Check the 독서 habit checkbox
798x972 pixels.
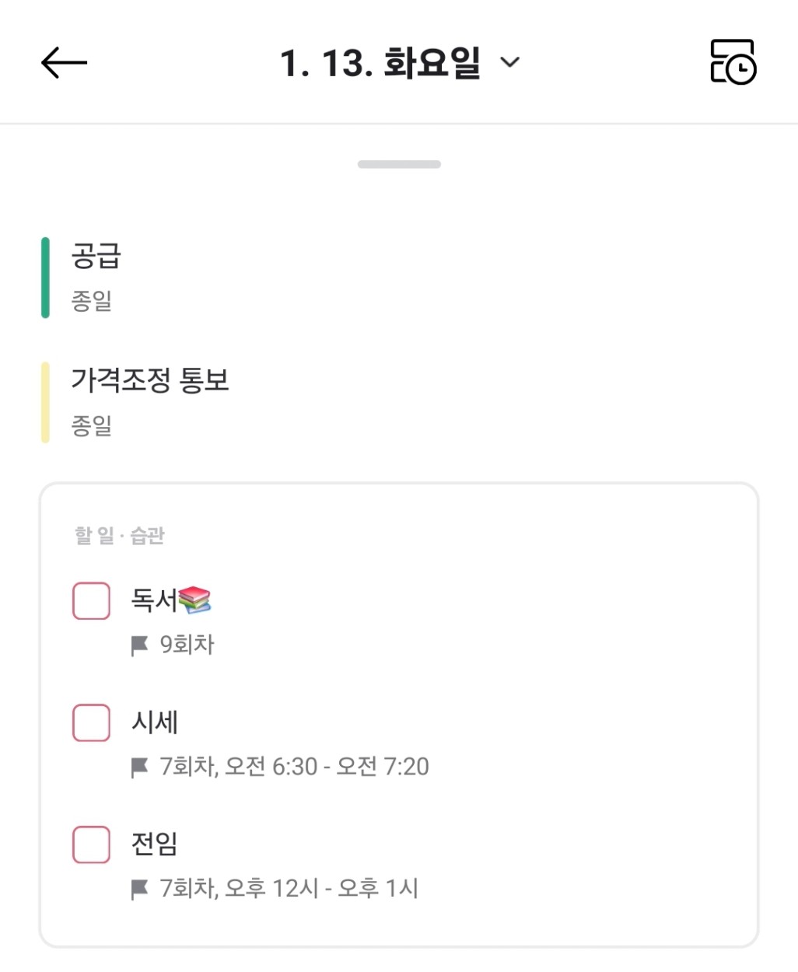[x=91, y=601]
